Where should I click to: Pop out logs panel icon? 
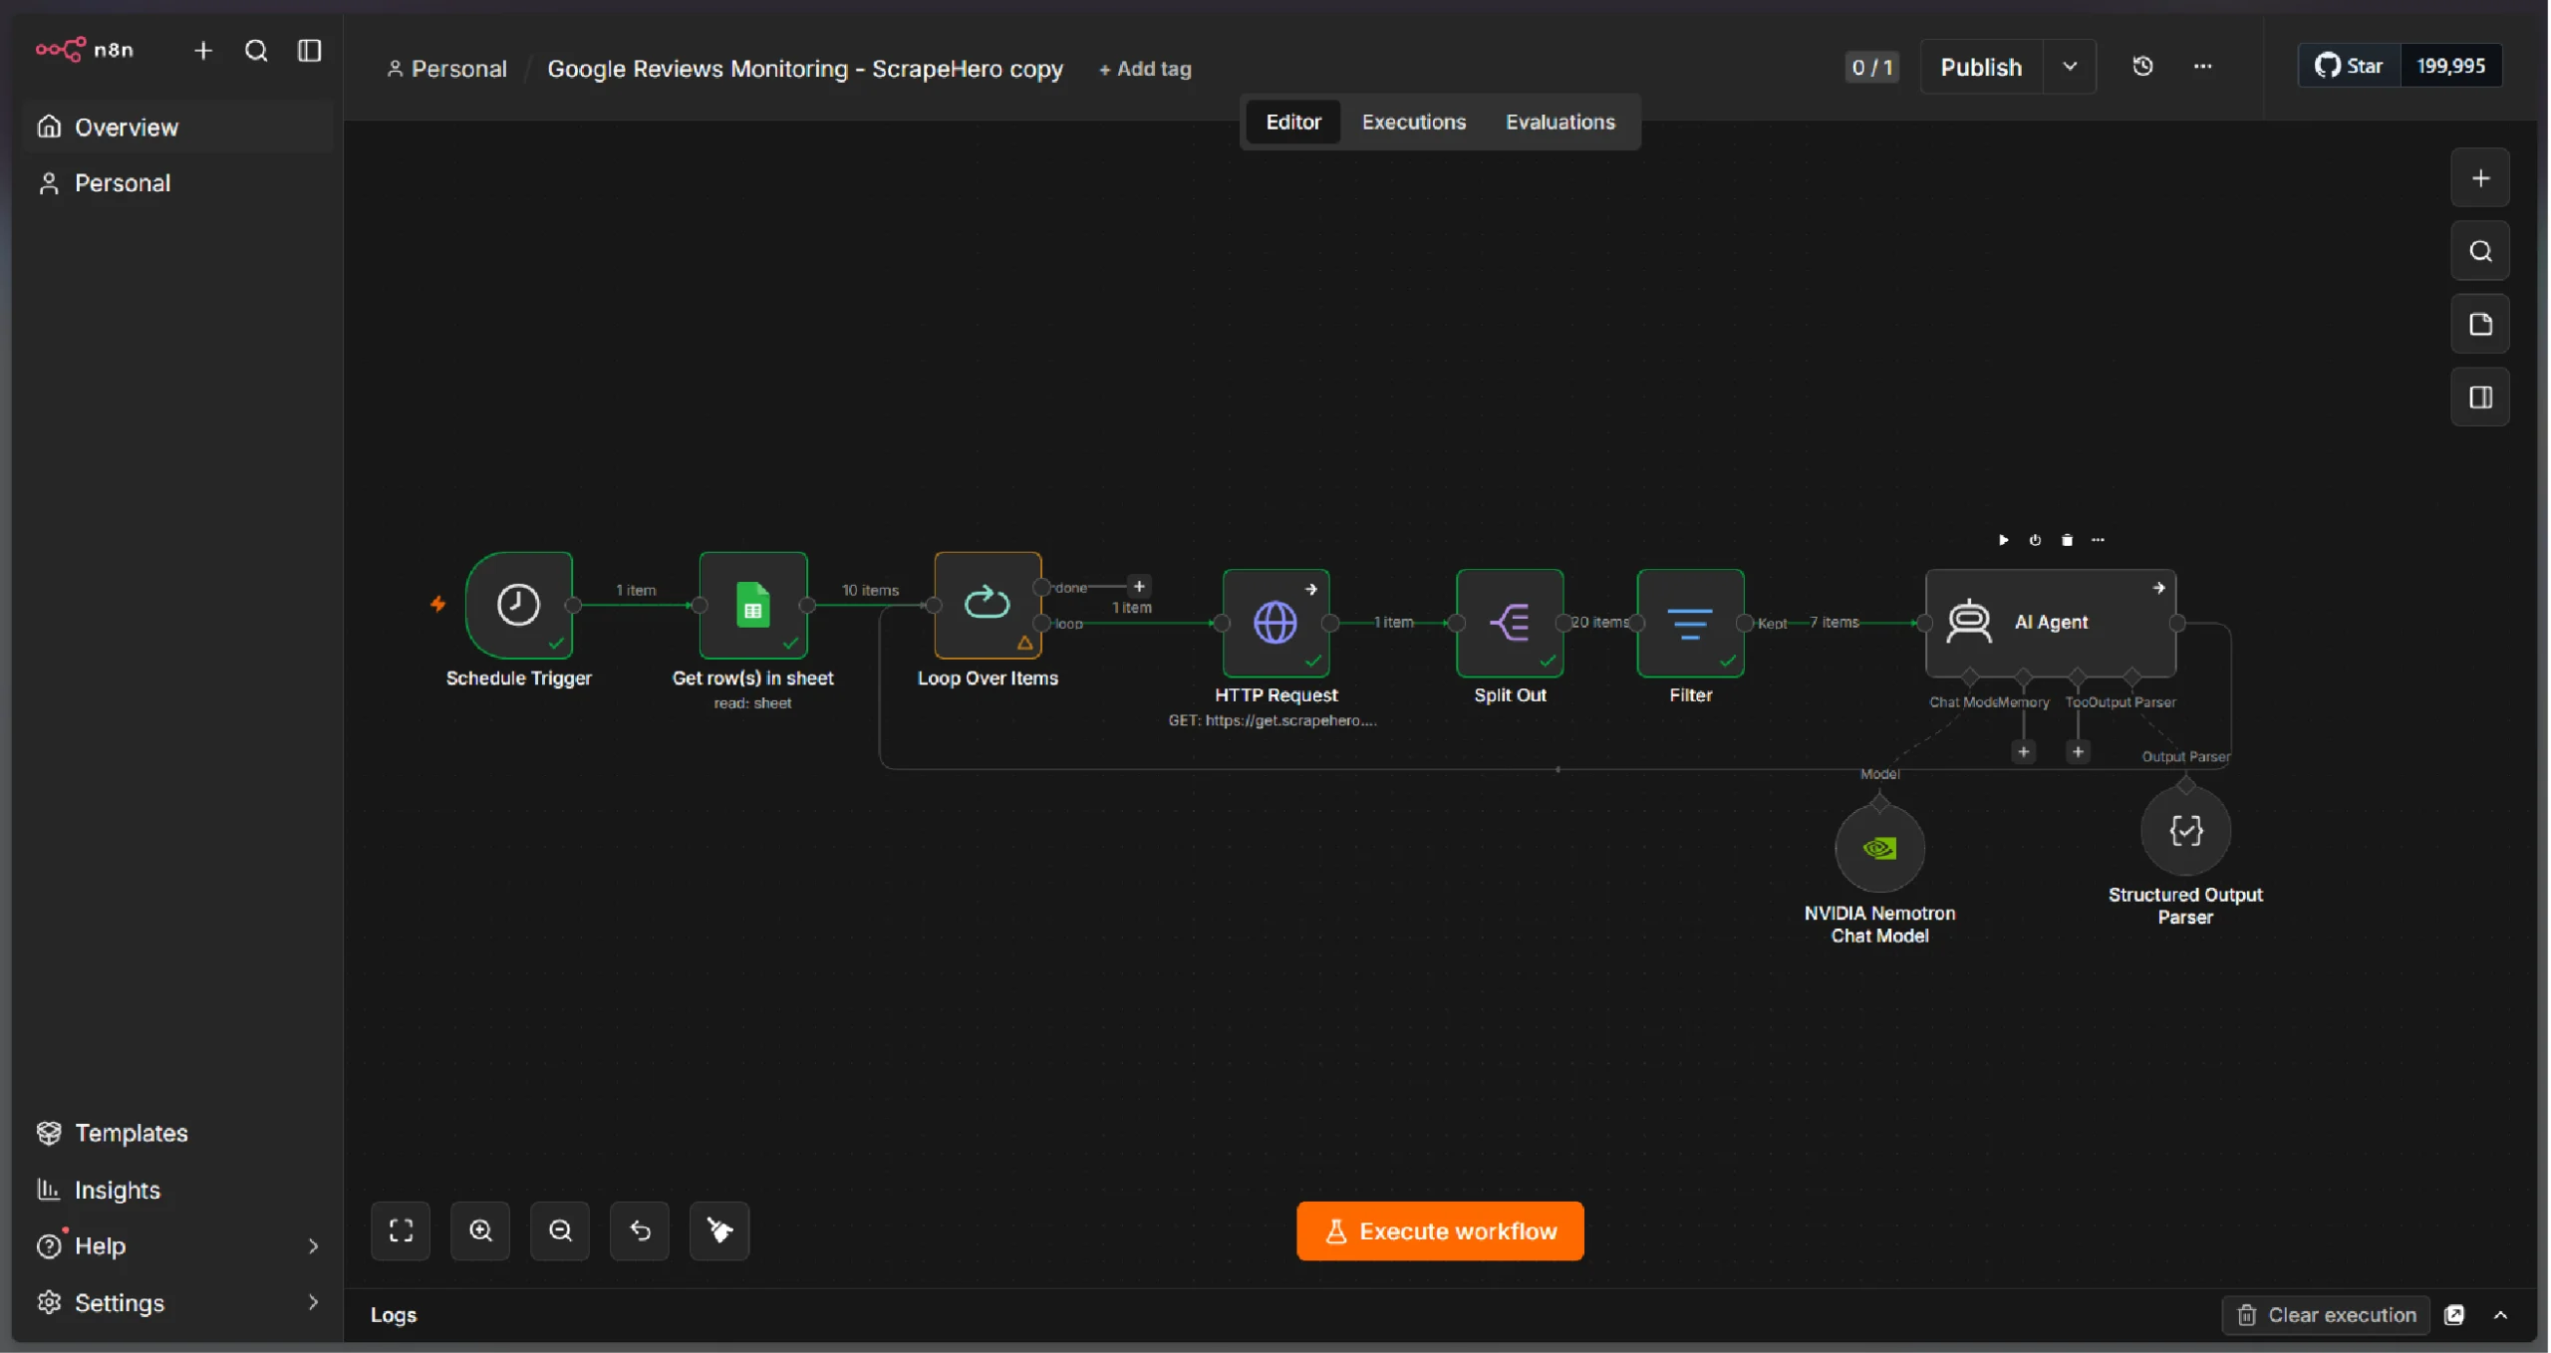tap(2455, 1315)
